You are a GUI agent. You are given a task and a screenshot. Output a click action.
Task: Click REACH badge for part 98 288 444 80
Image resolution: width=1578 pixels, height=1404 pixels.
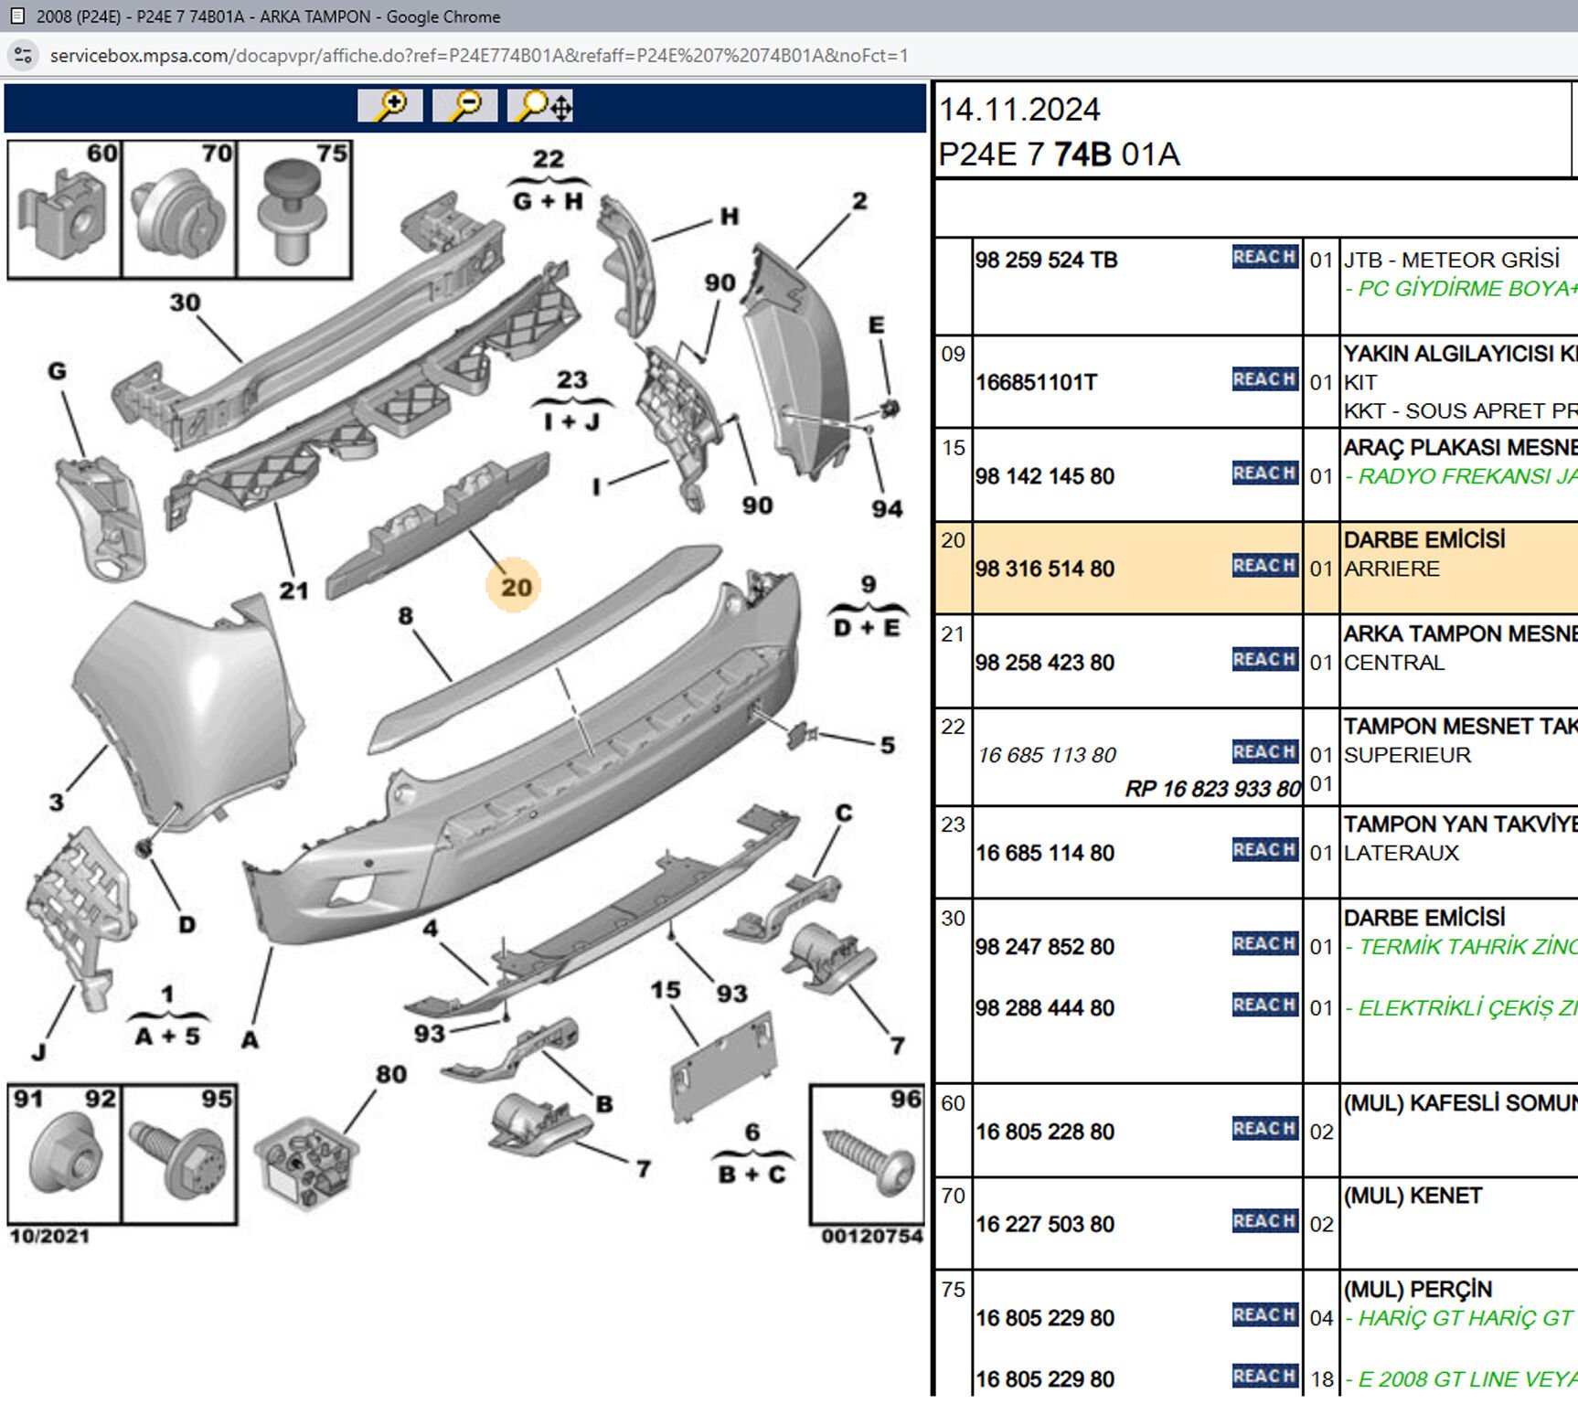coord(1264,1005)
